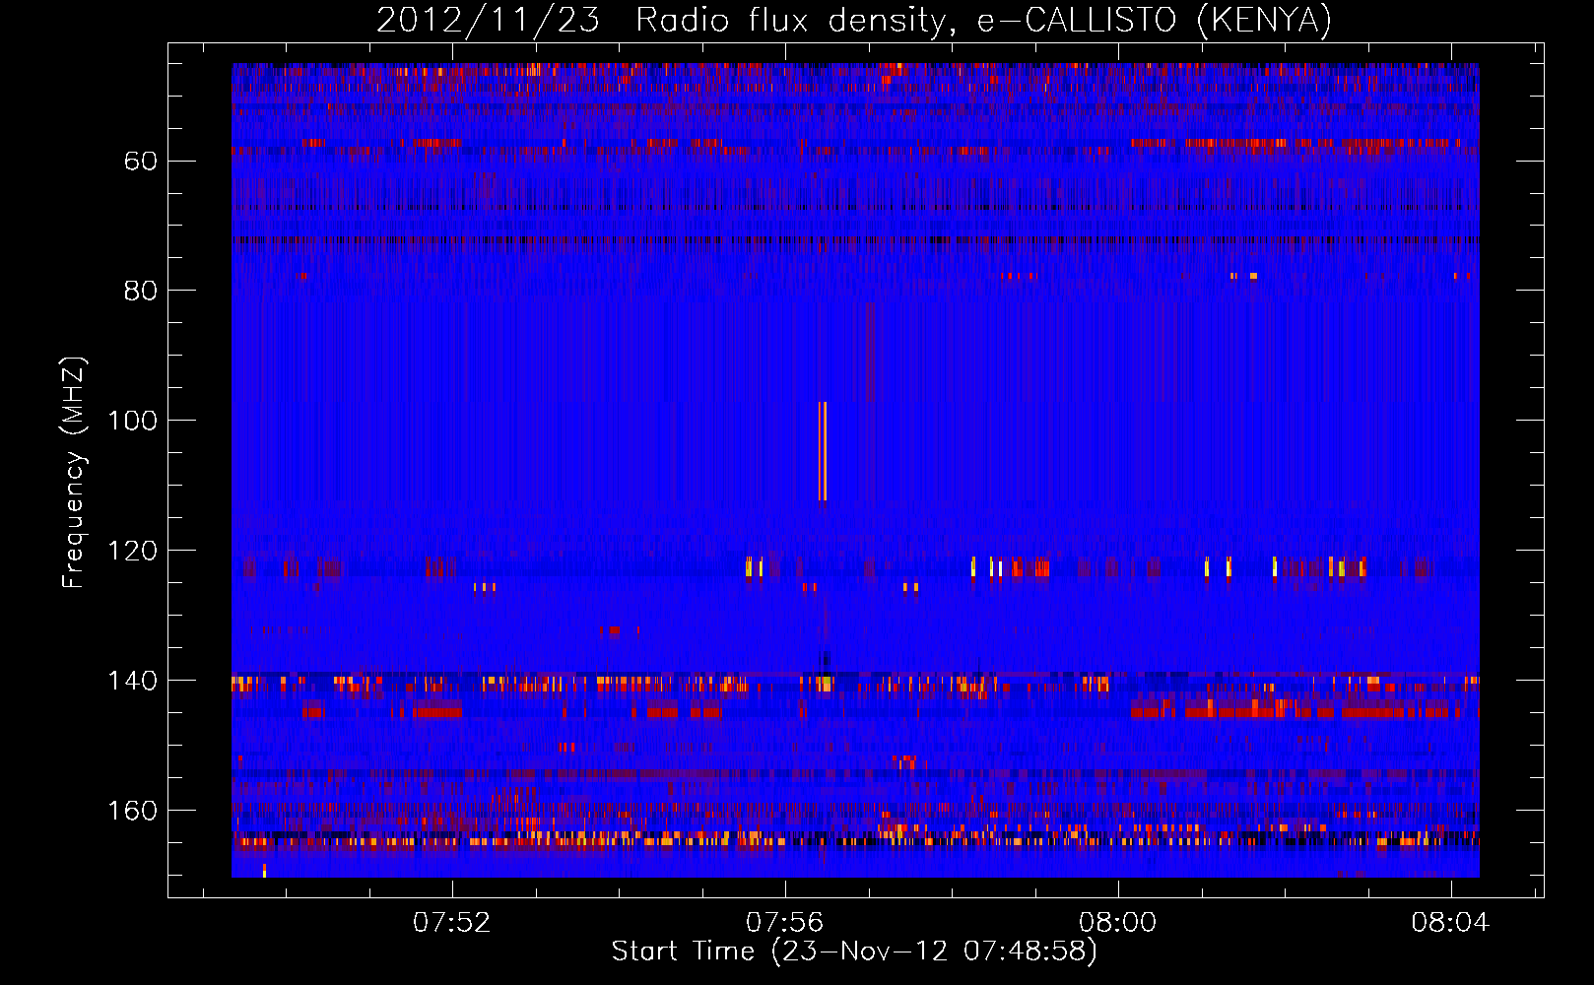
Task: Click the orange vertical burst near 100 MHz
Action: [x=823, y=451]
